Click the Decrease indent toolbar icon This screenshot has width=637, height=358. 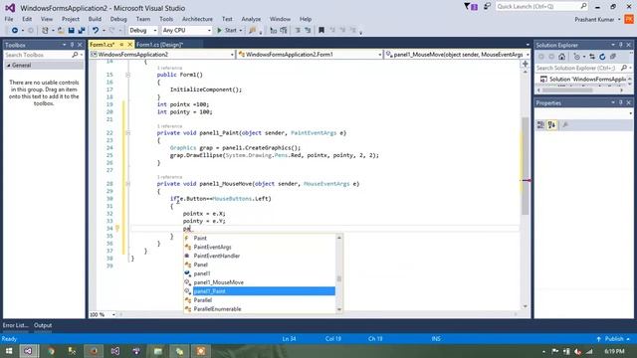pos(298,31)
